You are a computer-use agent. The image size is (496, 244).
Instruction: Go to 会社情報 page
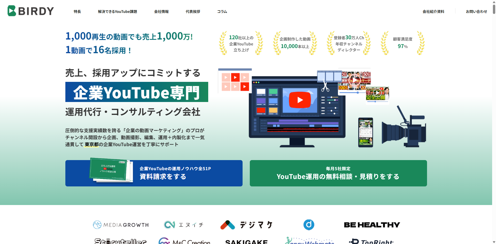coord(161,12)
